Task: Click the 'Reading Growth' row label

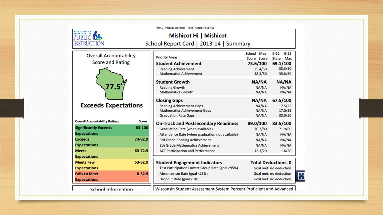Action: click(172, 88)
